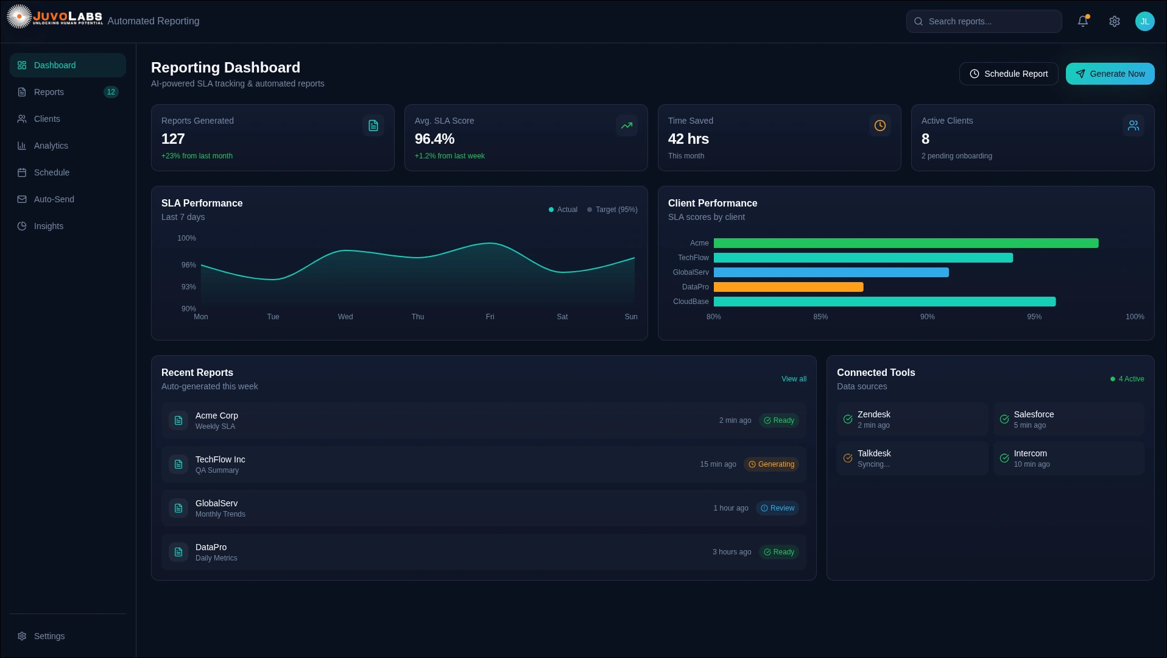
Task: Open the Analytics sidebar menu item
Action: coord(51,146)
